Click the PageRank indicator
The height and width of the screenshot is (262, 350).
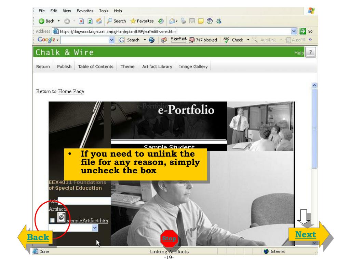coord(178,40)
